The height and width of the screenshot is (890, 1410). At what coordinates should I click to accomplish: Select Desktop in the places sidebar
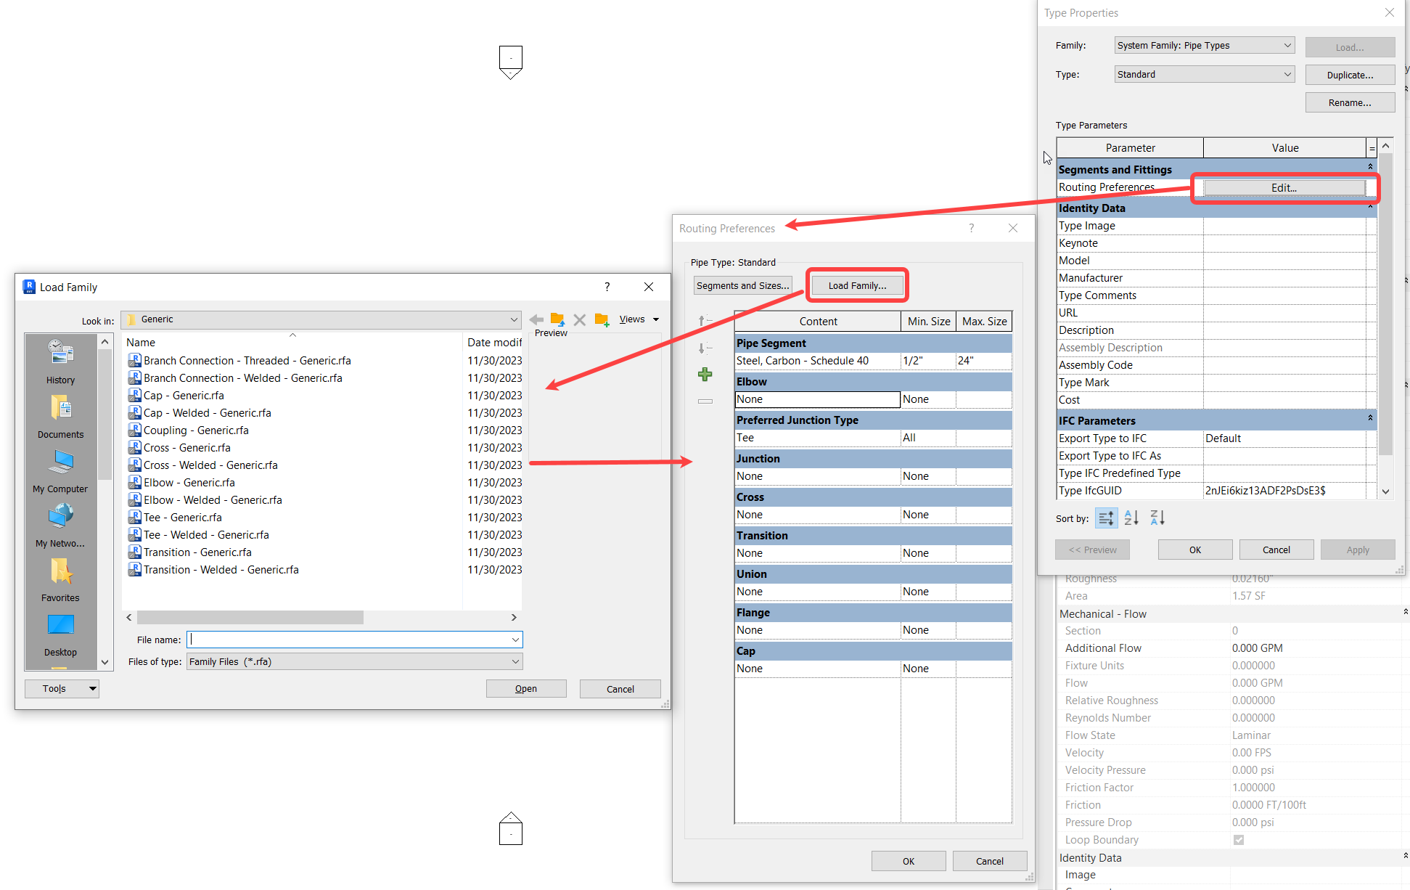[60, 632]
